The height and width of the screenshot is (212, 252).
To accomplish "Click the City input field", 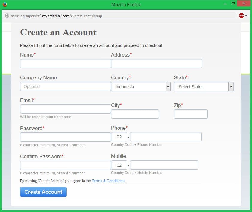I will (135, 114).
